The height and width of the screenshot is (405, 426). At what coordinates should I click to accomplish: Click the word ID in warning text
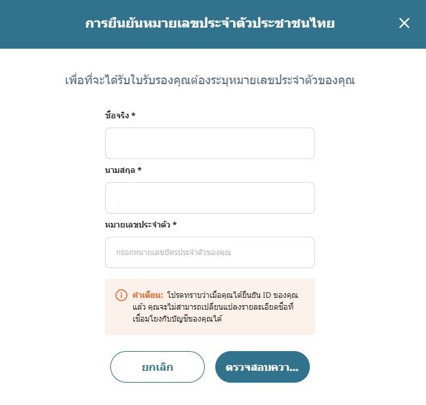pyautogui.click(x=266, y=295)
